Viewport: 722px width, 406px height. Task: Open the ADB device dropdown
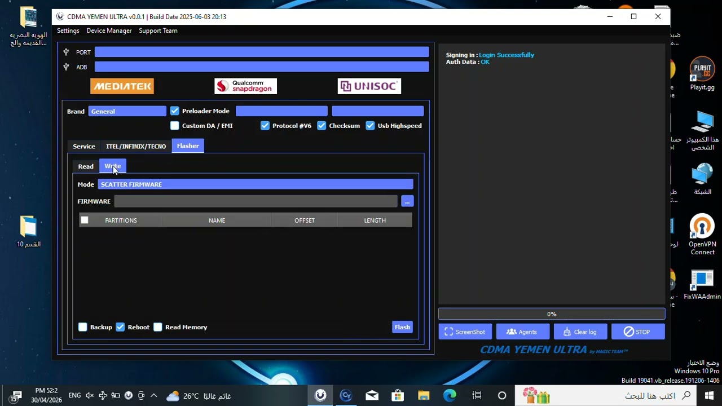(x=262, y=67)
